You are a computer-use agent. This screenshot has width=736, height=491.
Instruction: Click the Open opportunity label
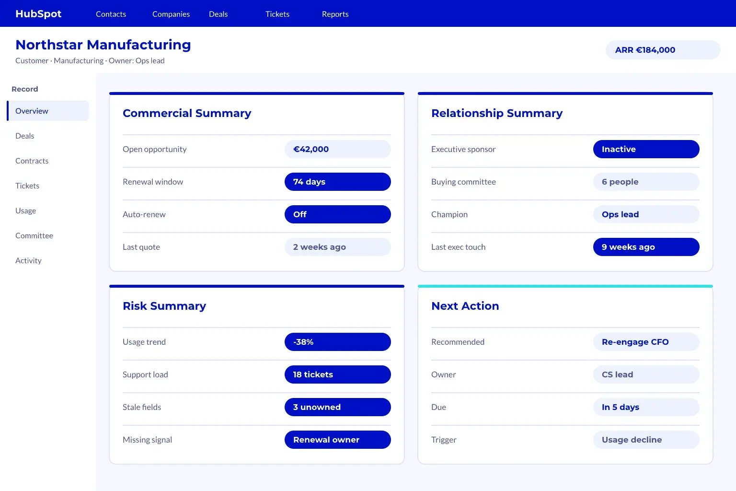pyautogui.click(x=154, y=149)
